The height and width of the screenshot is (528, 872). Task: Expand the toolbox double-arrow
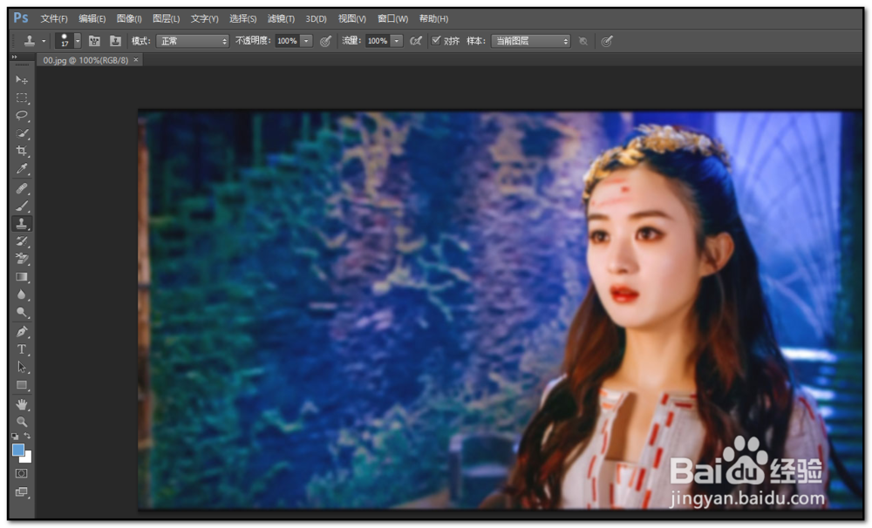(x=15, y=57)
